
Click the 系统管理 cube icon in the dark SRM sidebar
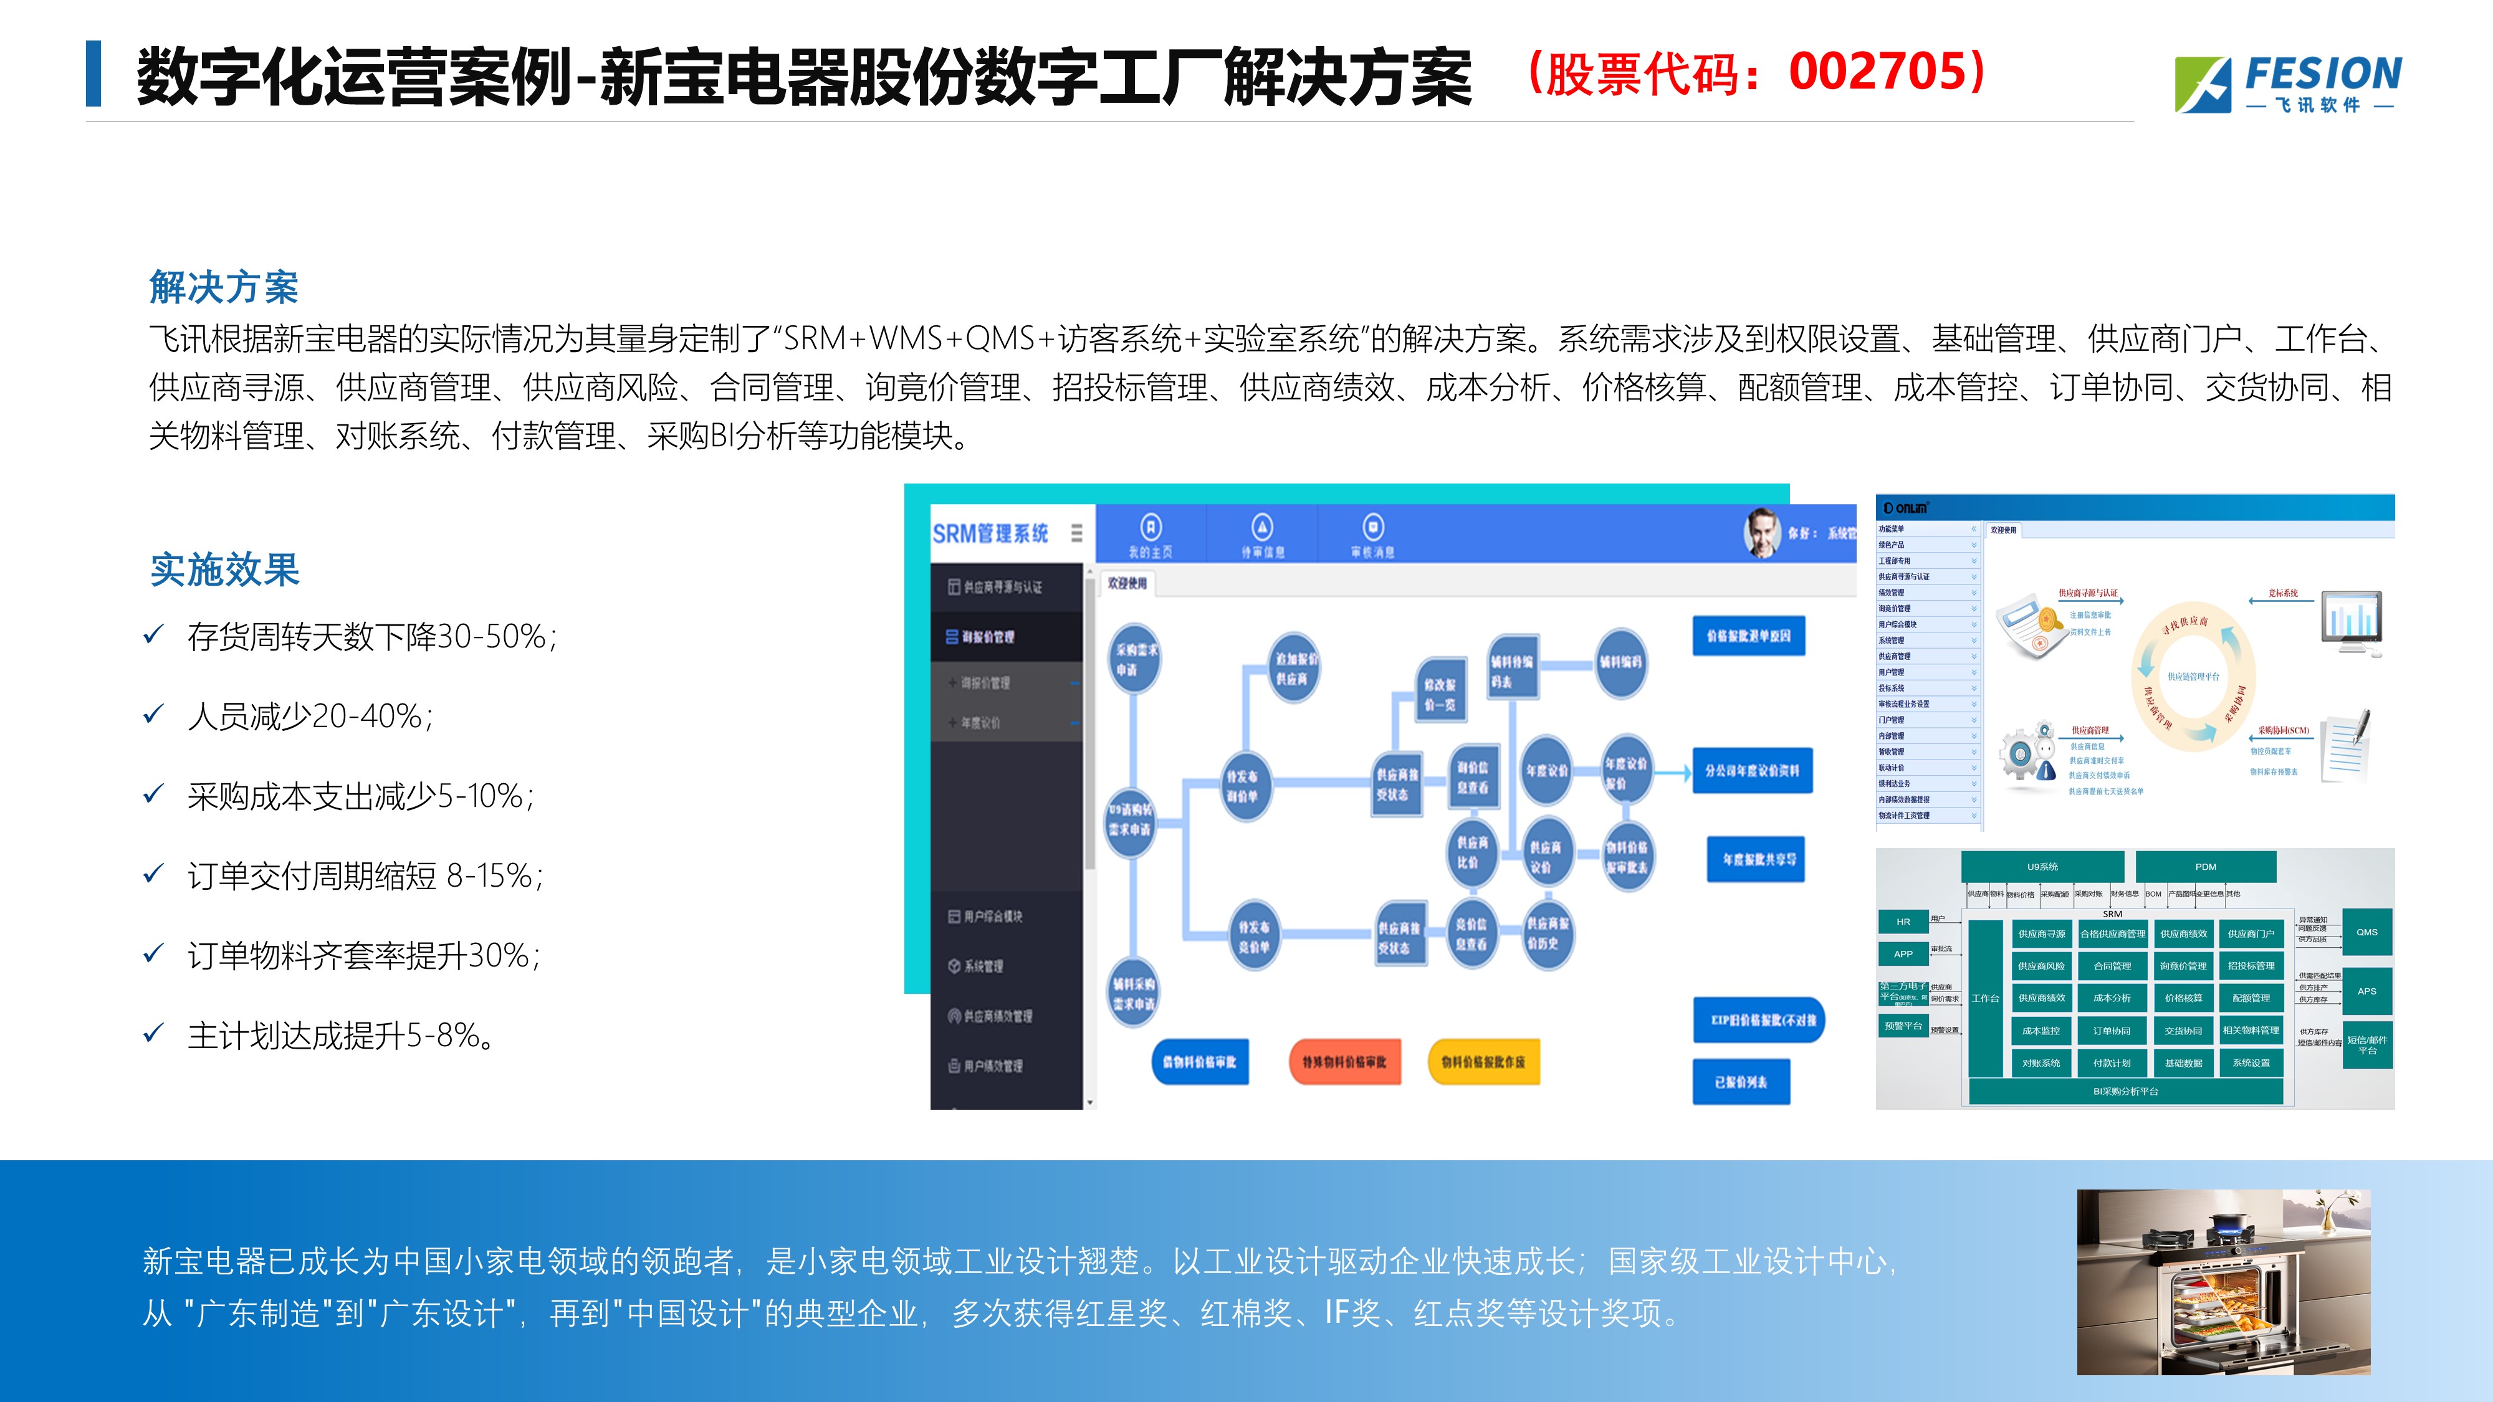pyautogui.click(x=954, y=966)
